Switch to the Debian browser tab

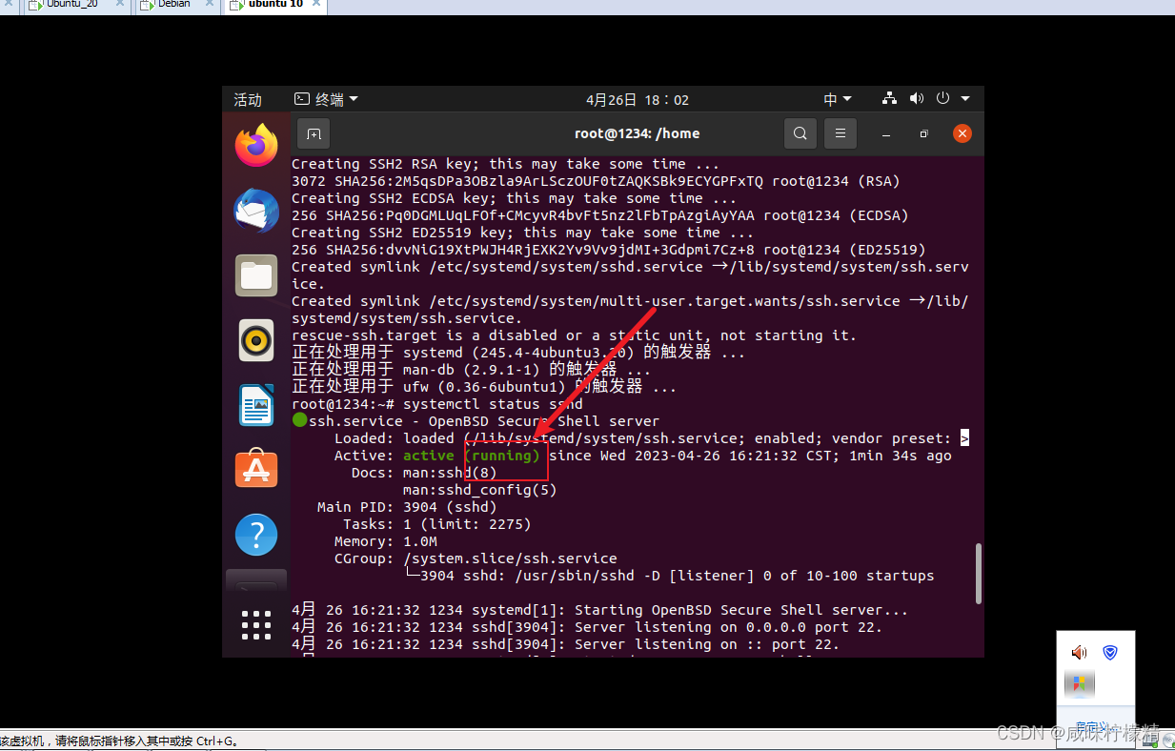[x=172, y=5]
